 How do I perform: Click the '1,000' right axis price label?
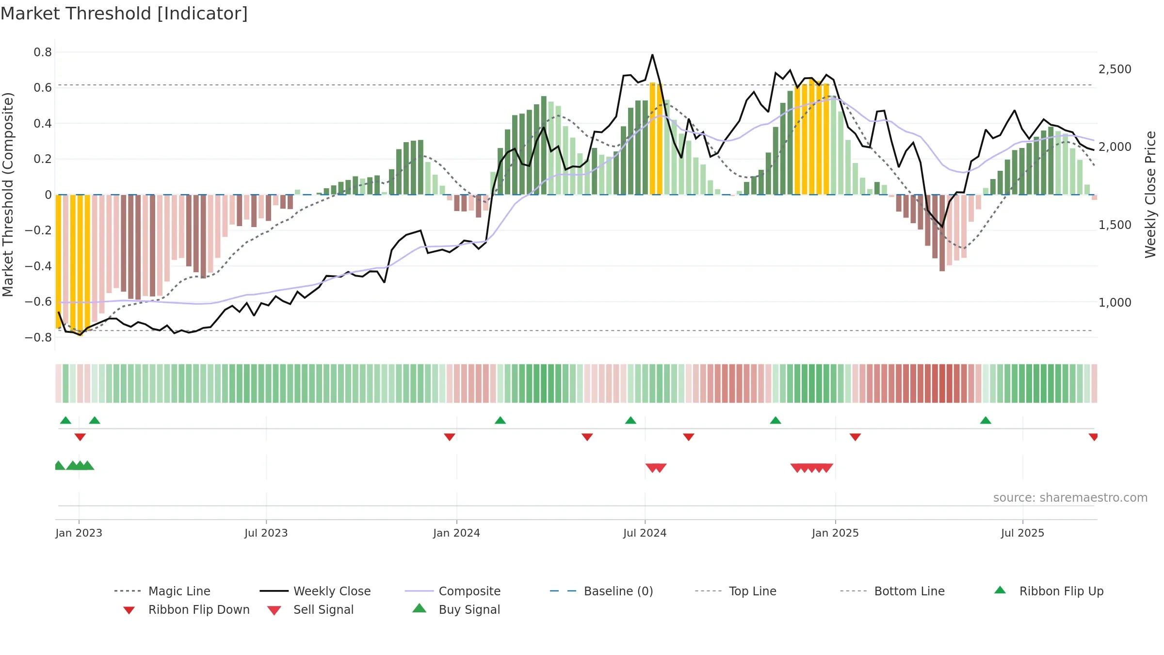(x=1115, y=302)
